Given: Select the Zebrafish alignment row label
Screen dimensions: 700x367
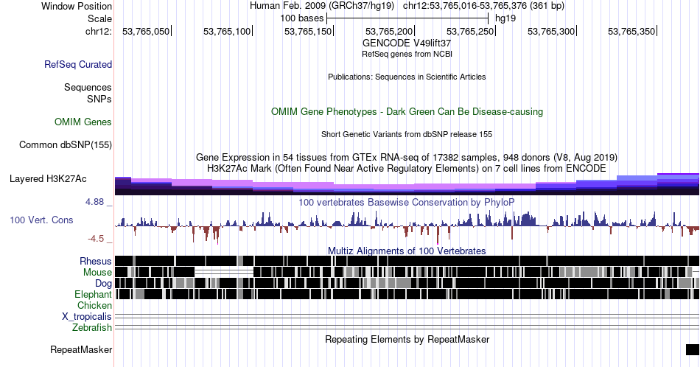Looking at the screenshot, I should (x=92, y=328).
